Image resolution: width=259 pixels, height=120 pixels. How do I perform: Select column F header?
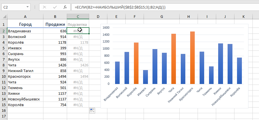[x=134, y=16]
